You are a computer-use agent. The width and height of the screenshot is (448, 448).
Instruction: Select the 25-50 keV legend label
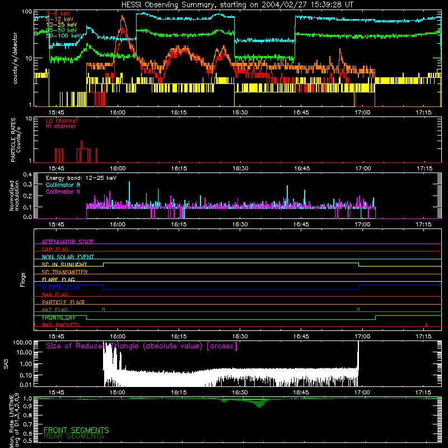pos(62,30)
